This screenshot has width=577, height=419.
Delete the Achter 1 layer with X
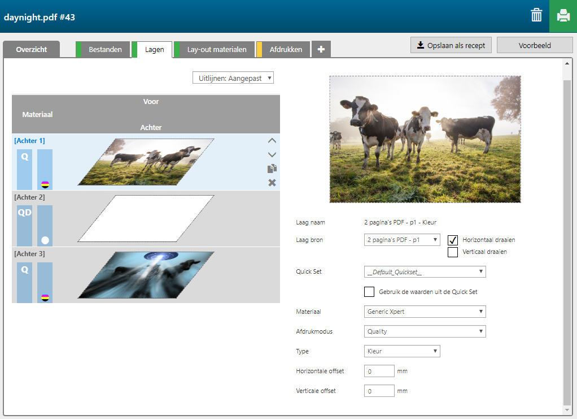click(x=272, y=182)
